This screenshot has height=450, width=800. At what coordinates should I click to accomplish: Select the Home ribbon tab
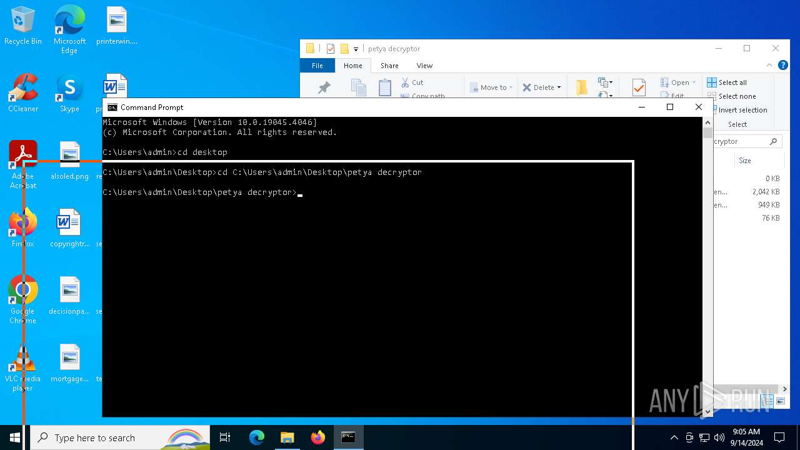353,66
